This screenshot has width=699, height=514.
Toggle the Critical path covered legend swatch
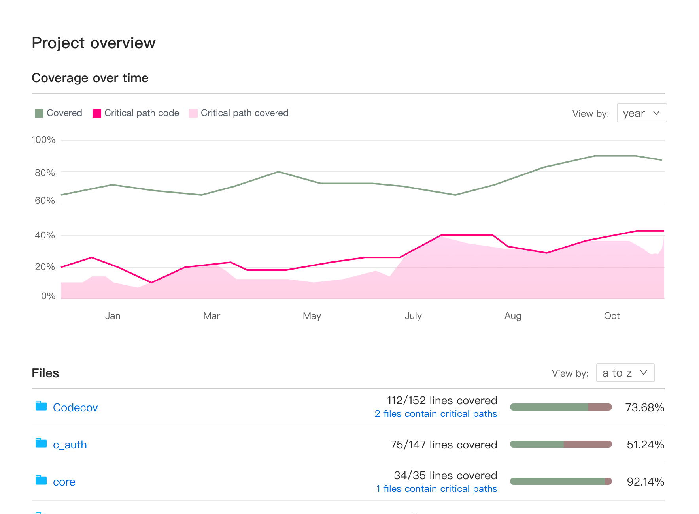tap(193, 113)
